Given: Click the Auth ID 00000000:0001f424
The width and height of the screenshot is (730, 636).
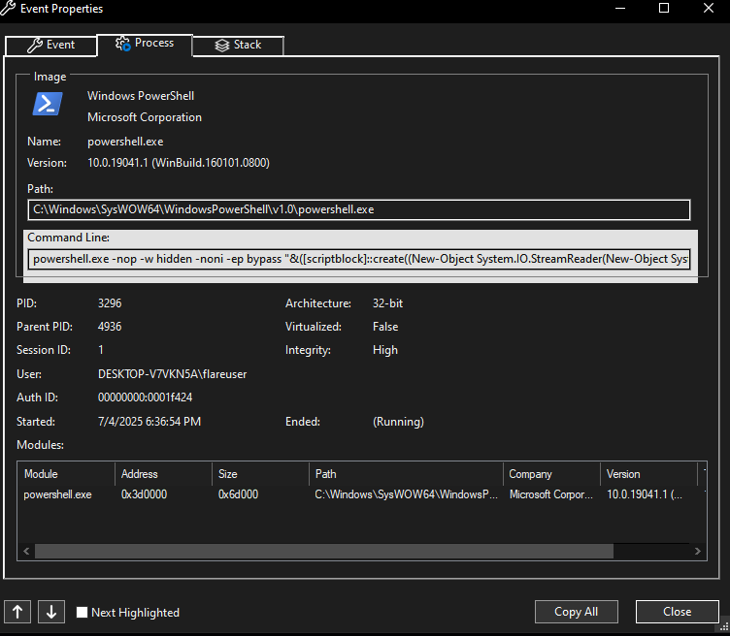Looking at the screenshot, I should click(x=145, y=397).
